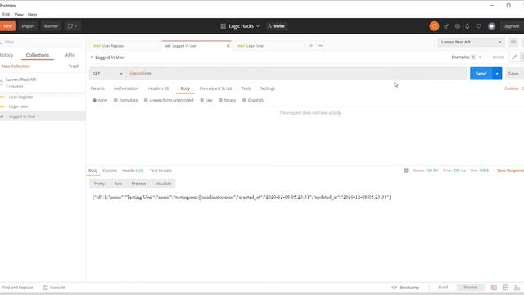Viewport: 524px width, 295px height.
Task: Select the GraphQL body radio option
Action: pos(244,100)
